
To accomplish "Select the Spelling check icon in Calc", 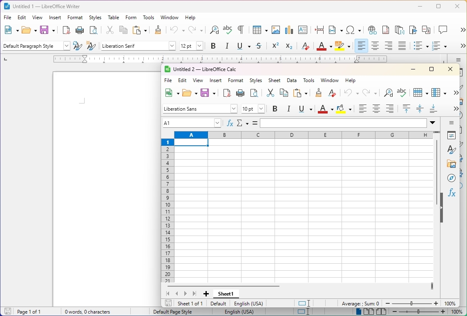I will tap(402, 93).
